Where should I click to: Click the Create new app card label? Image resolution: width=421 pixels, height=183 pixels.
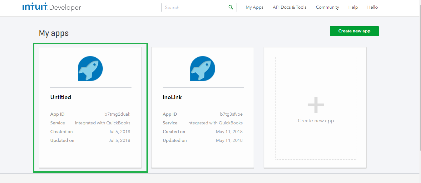[x=316, y=121]
